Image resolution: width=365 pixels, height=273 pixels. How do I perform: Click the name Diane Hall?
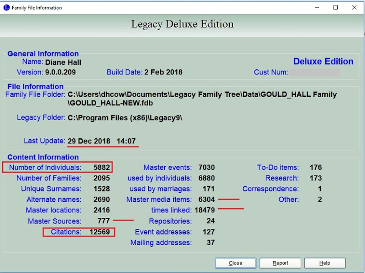coord(63,63)
